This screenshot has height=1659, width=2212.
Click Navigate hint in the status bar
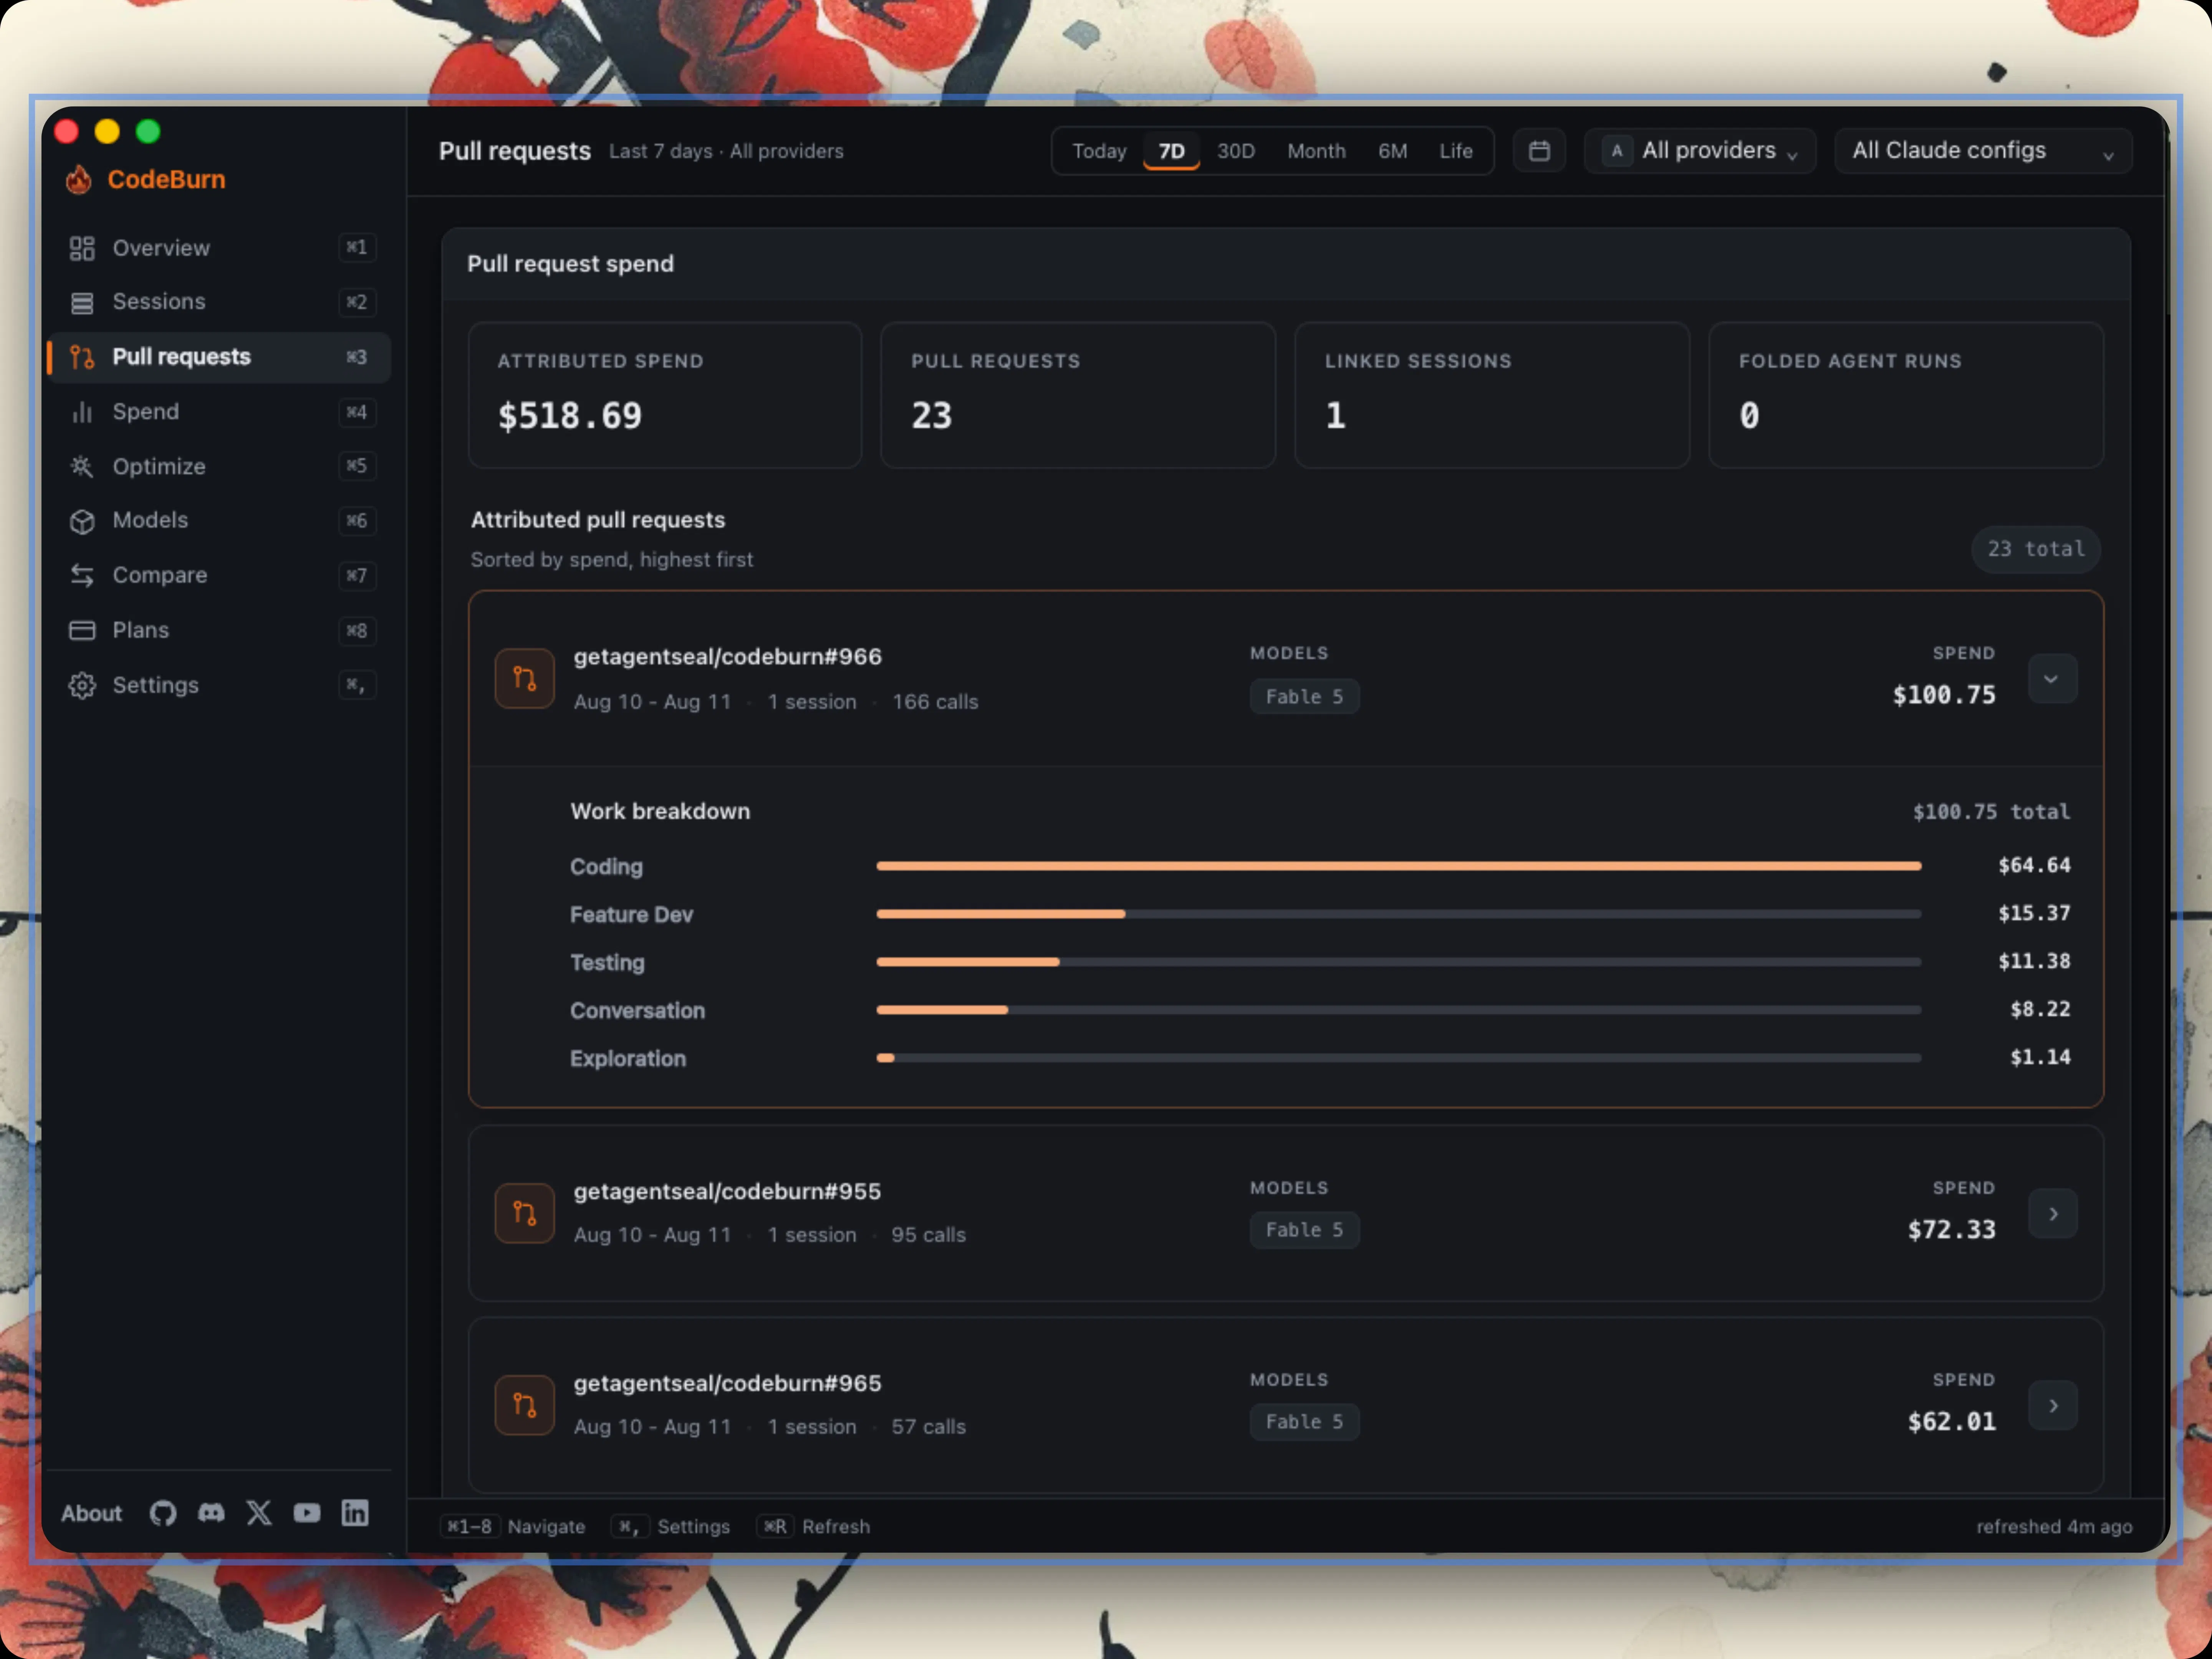click(x=514, y=1527)
